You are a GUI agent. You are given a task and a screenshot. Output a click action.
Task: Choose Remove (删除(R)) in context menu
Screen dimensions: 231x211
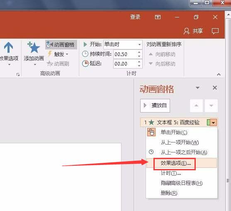[182, 193]
